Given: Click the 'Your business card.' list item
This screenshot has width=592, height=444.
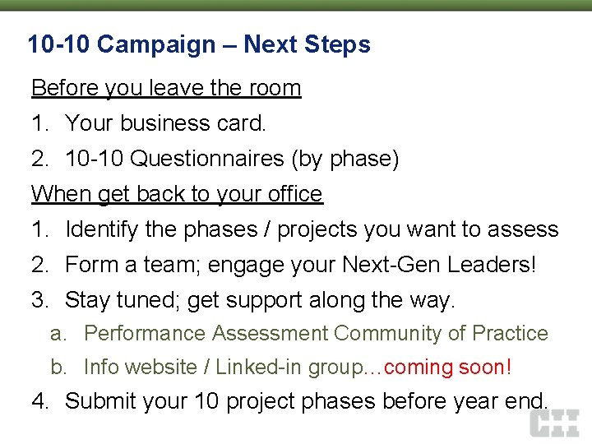Looking at the screenshot, I should coord(165,123).
